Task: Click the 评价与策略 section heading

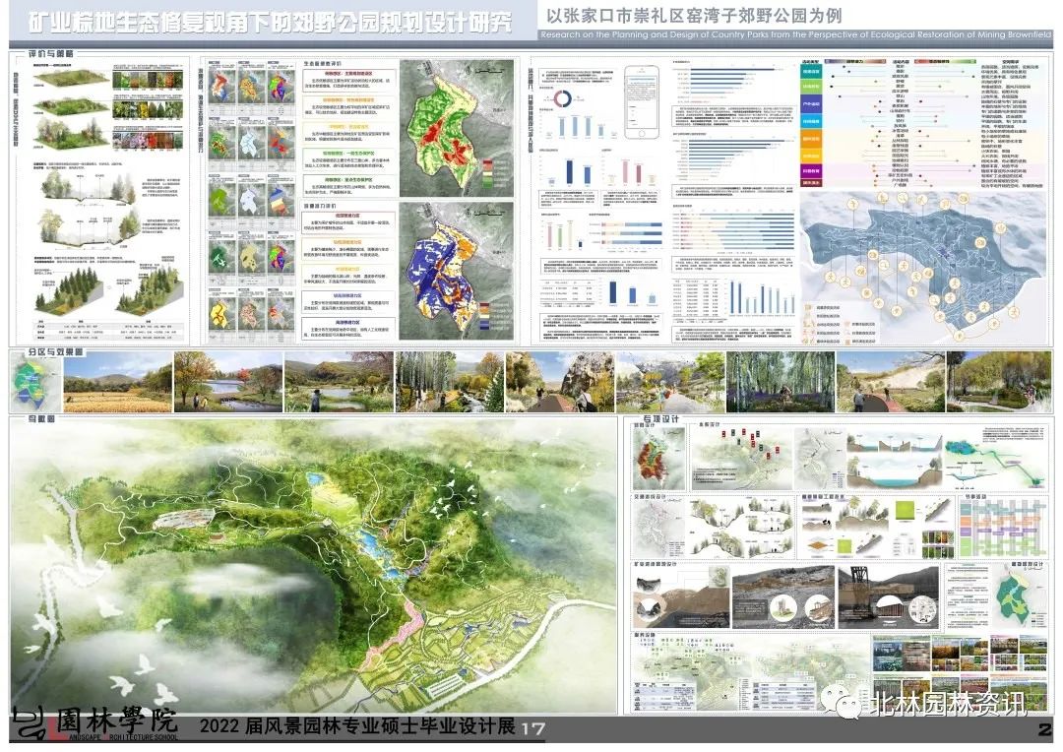Action: pyautogui.click(x=47, y=53)
